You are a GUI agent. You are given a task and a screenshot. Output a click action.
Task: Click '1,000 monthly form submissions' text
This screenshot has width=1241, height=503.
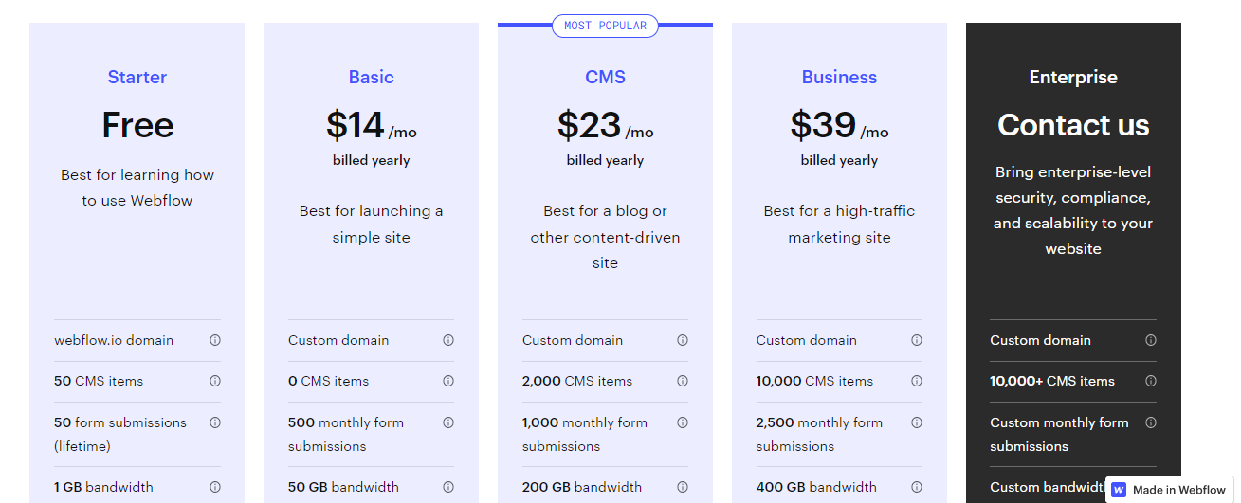585,434
